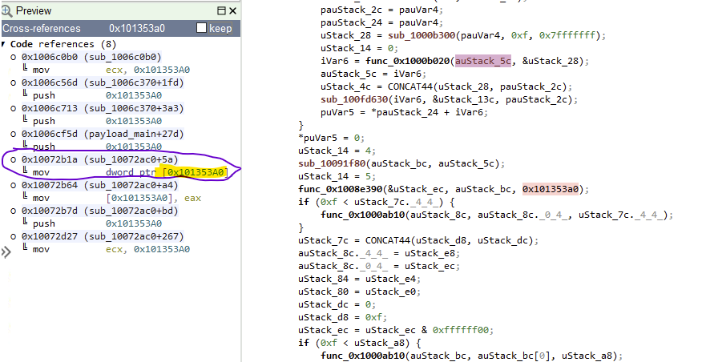Image resolution: width=710 pixels, height=362 pixels.
Task: Follow the sub_10091f80 function call
Action: 332,164
